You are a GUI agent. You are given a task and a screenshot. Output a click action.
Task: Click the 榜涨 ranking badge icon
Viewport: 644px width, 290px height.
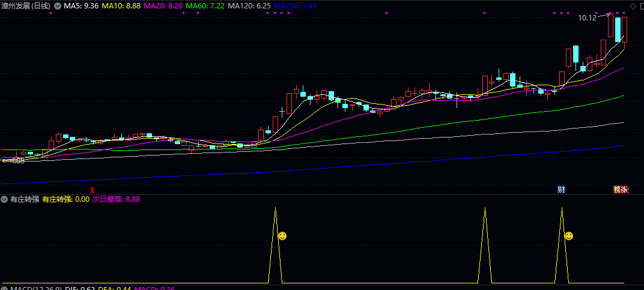(621, 190)
